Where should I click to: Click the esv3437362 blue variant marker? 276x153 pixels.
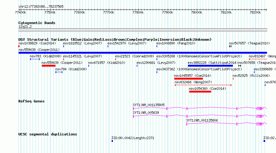157,72
